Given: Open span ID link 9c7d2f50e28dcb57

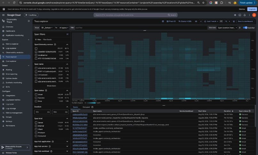Looking at the screenshot, I should click(x=80, y=128).
